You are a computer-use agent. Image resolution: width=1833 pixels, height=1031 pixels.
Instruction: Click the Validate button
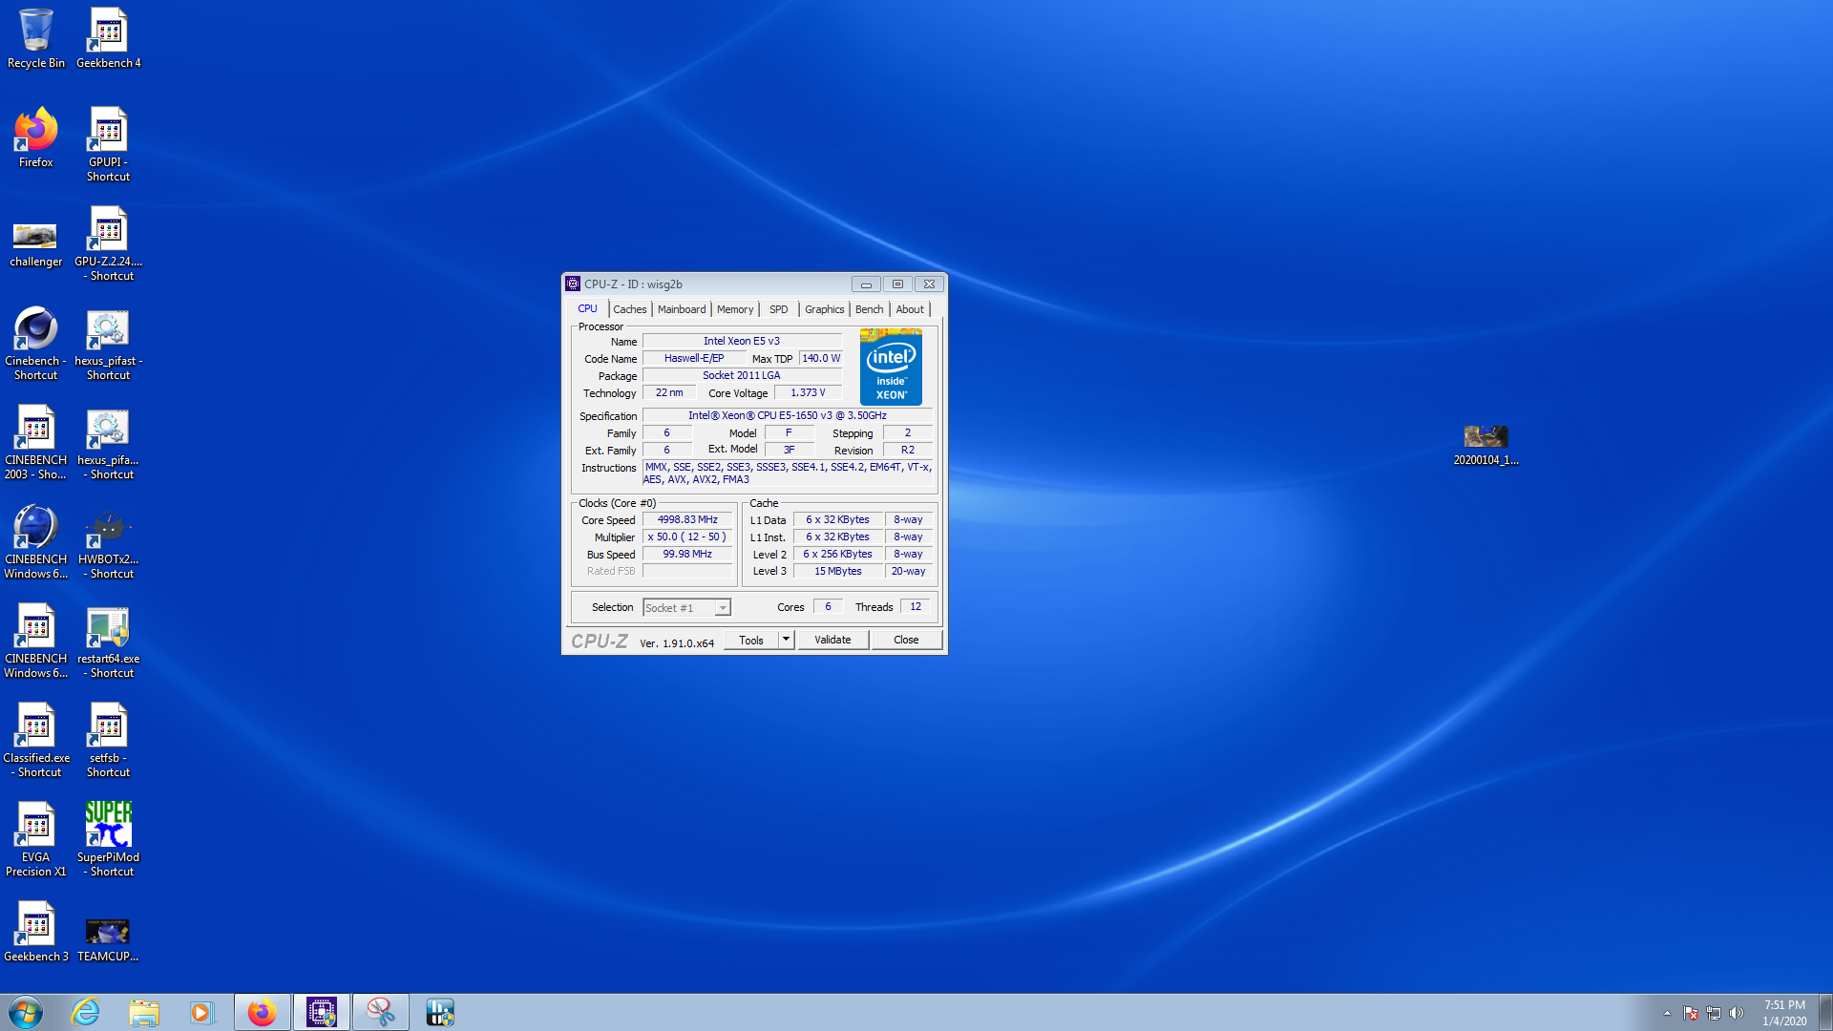(832, 640)
